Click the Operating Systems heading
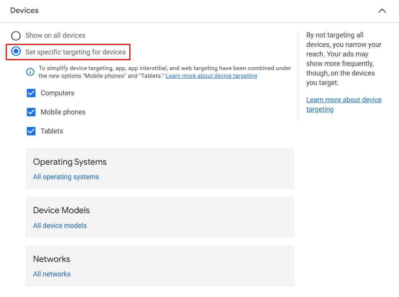The width and height of the screenshot is (399, 297). (70, 162)
